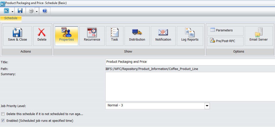The width and height of the screenshot is (275, 127).
Task: Expand the run arrow dropdown in toolbar
Action: pyautogui.click(x=37, y=11)
